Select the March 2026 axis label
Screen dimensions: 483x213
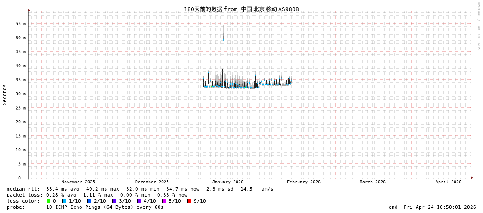tap(373, 182)
